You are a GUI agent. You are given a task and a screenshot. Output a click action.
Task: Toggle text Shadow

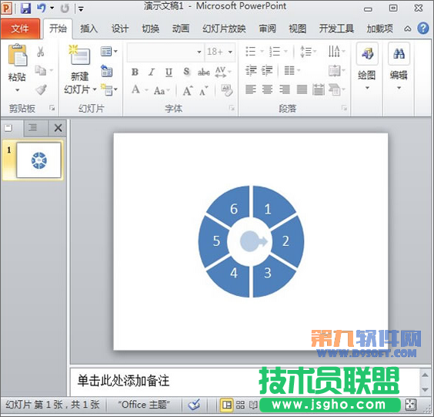coord(186,72)
